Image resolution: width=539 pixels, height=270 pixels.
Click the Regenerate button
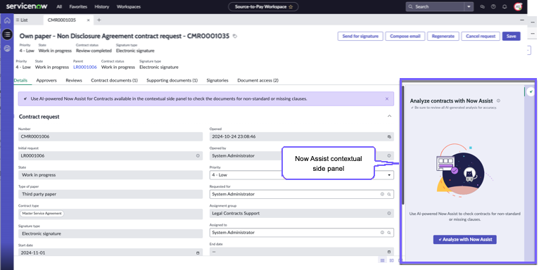[x=443, y=36]
